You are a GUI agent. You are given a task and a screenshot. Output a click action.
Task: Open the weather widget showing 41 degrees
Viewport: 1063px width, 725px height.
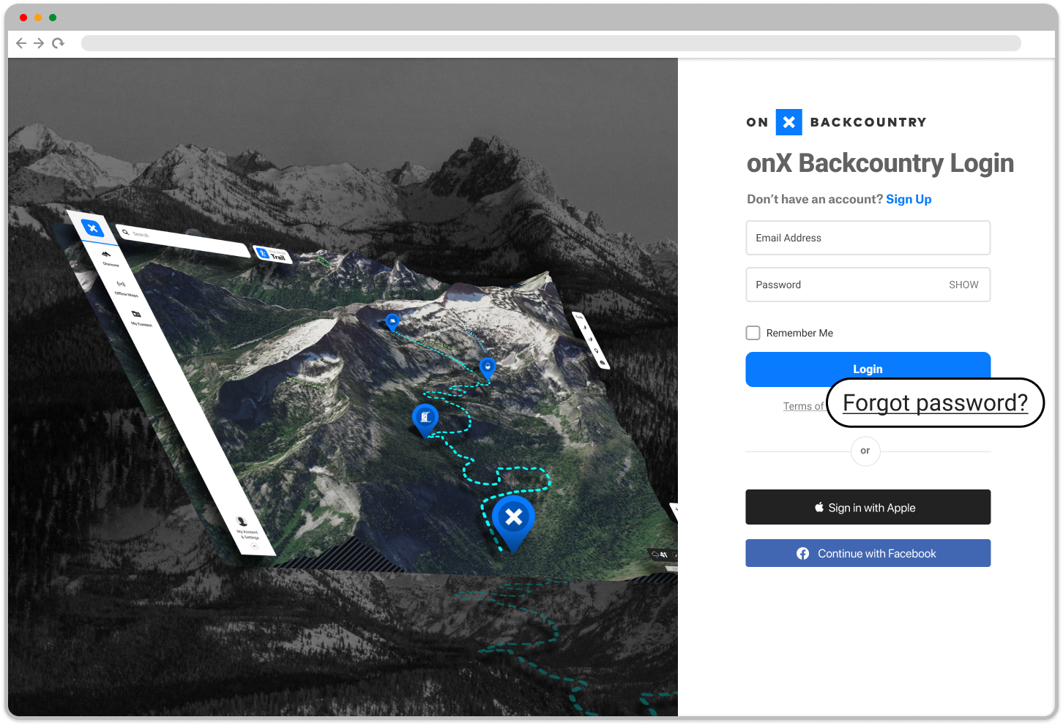click(661, 555)
